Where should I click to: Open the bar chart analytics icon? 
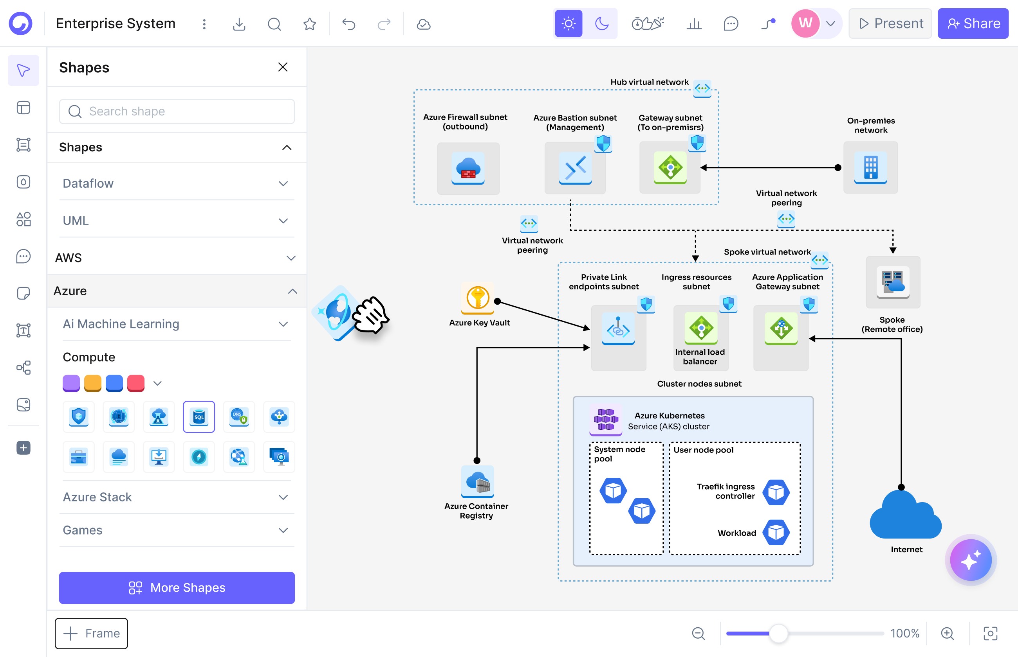pyautogui.click(x=694, y=23)
